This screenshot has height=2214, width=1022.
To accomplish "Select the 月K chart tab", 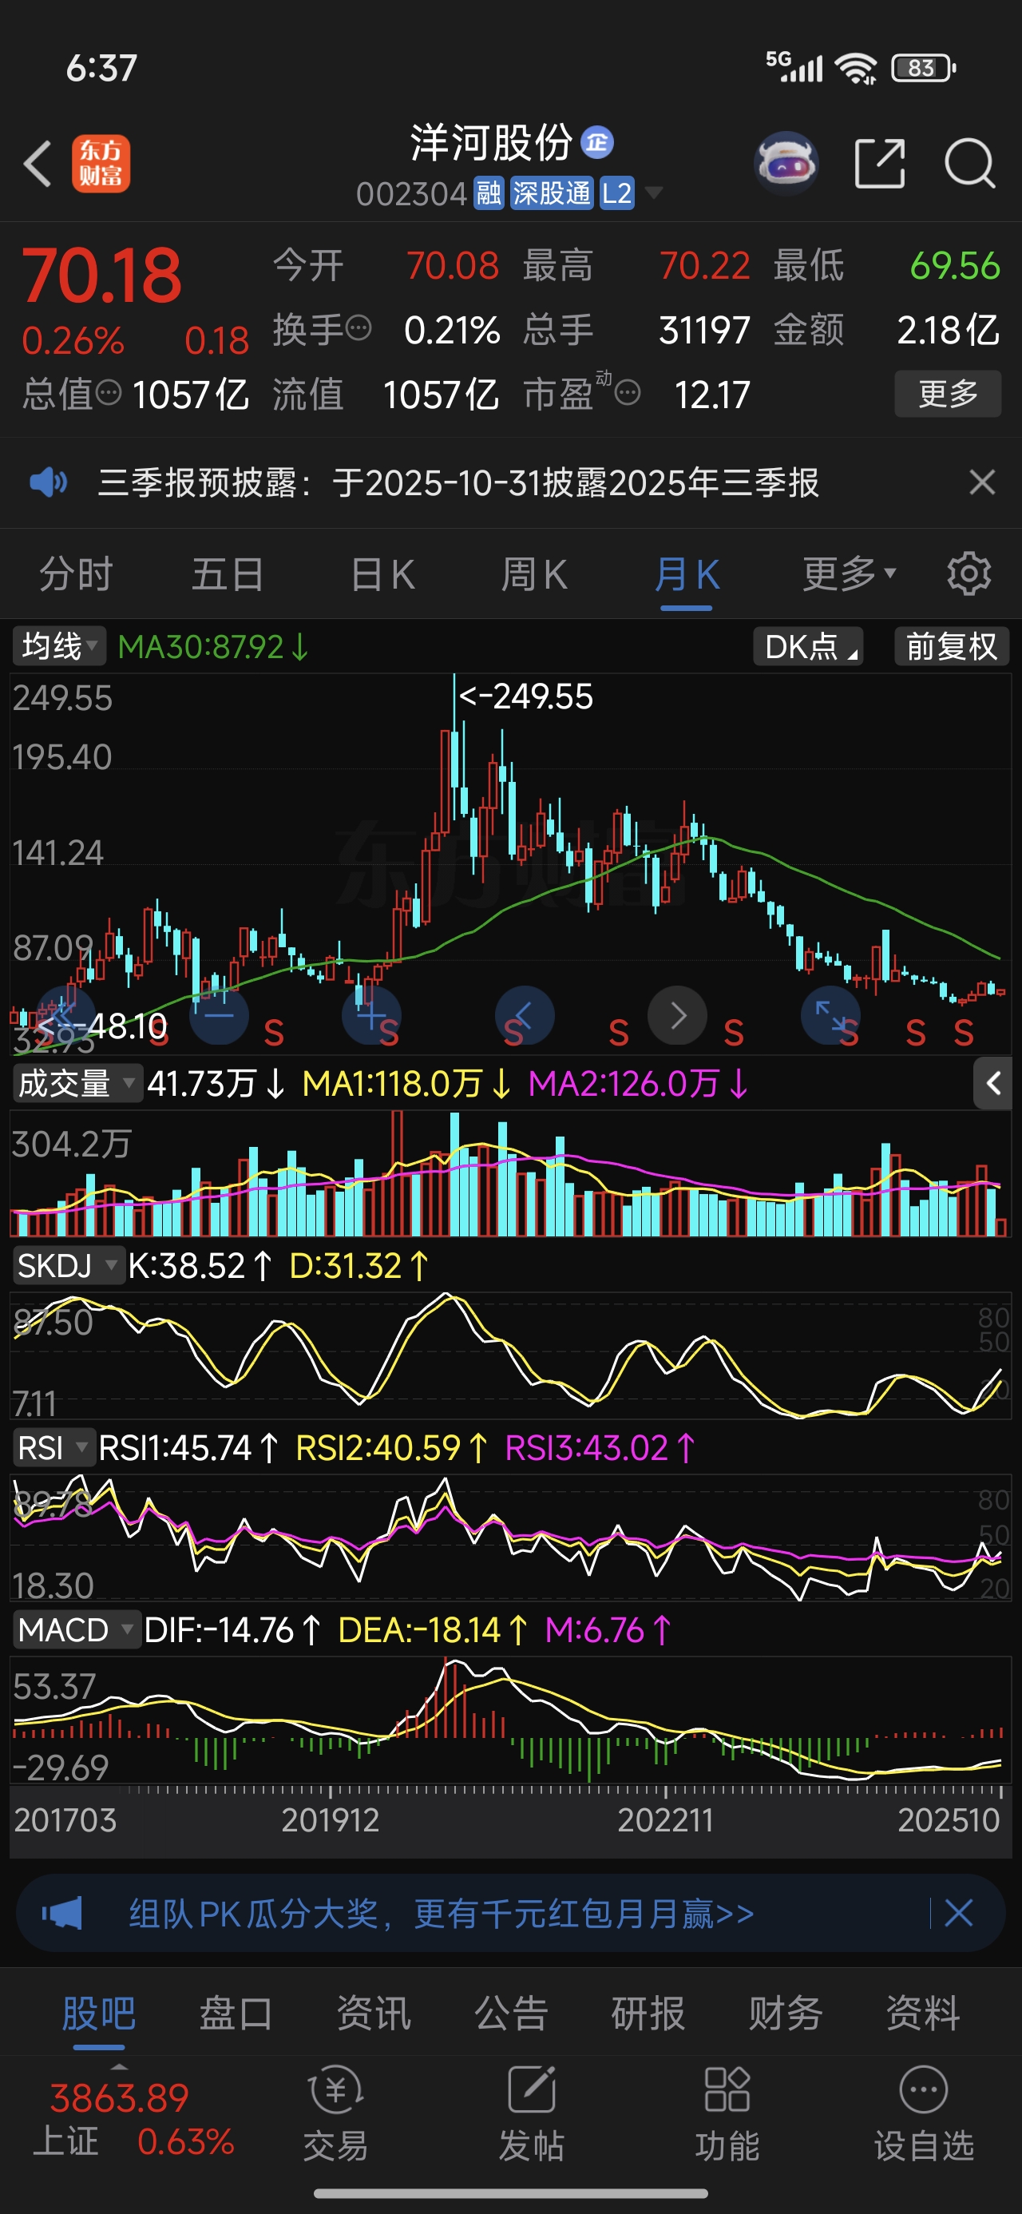I will pos(687,573).
